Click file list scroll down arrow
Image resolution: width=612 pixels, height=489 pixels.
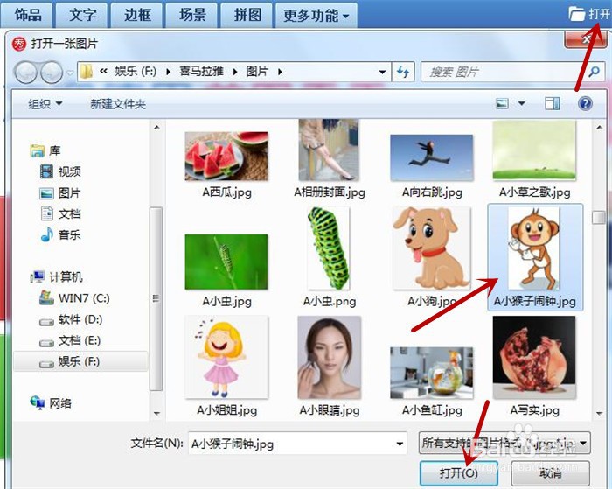click(599, 413)
